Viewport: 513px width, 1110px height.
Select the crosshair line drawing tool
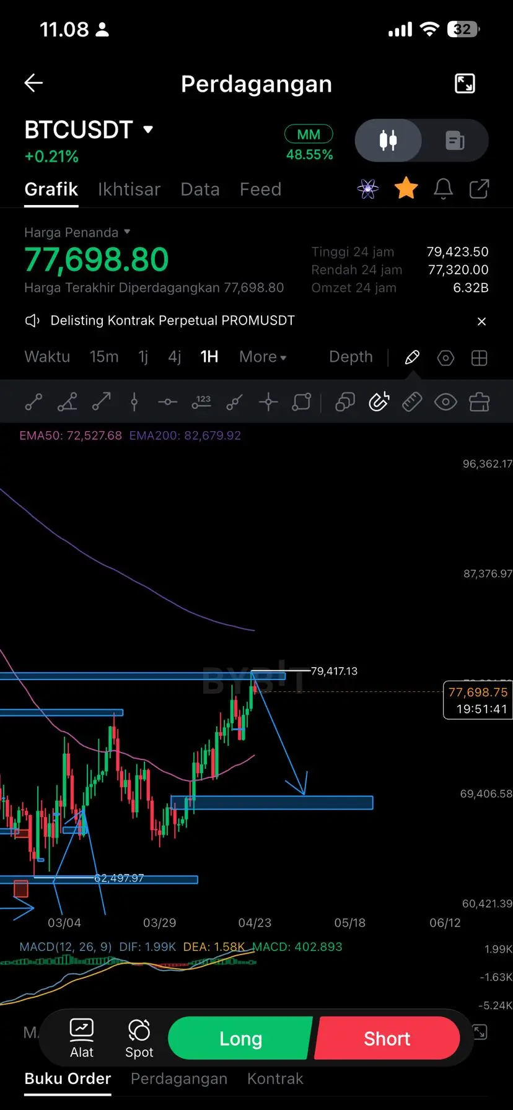click(x=268, y=402)
